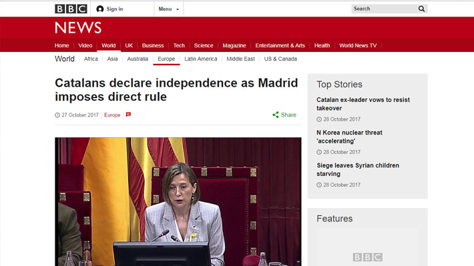Open the UK section
The height and width of the screenshot is (266, 474).
coord(129,45)
